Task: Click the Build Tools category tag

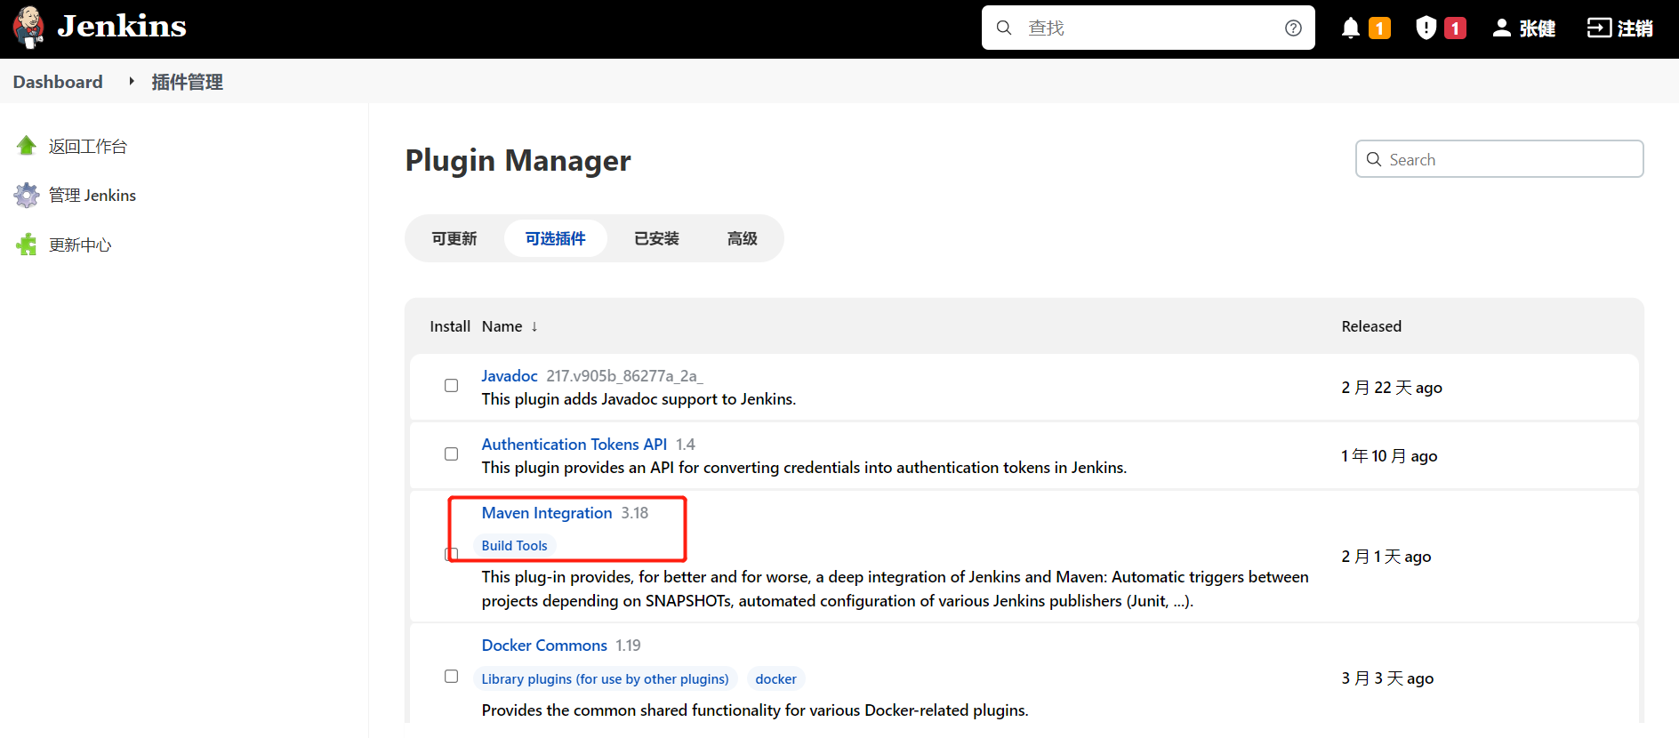Action: point(514,546)
